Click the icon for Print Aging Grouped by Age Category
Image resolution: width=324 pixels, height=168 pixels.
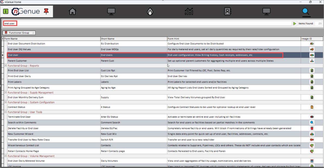coord(312,88)
